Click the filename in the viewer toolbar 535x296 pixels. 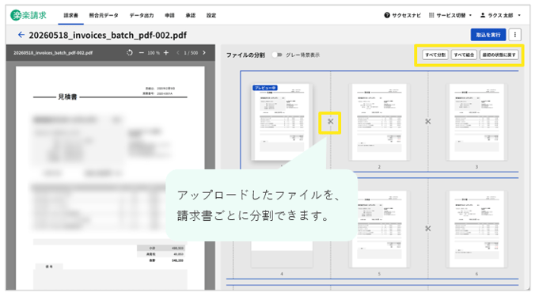[x=53, y=53]
